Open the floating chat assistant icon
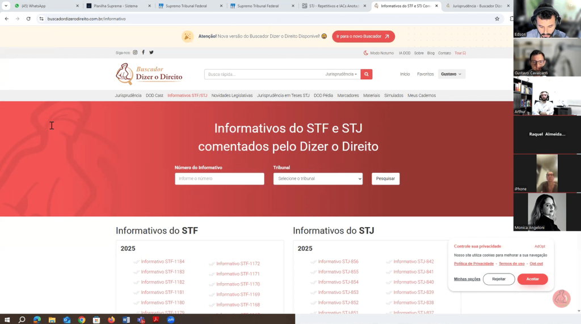Screen dimensions: 581x324 click(561, 298)
